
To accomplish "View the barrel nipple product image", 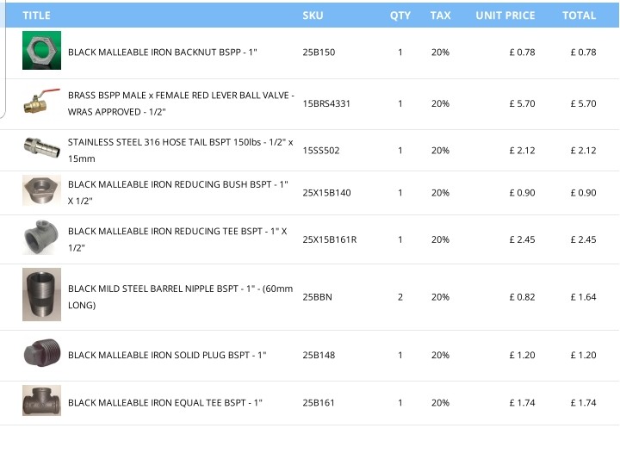I will [x=41, y=295].
